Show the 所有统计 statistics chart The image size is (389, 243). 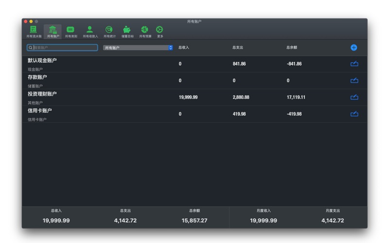click(x=109, y=31)
